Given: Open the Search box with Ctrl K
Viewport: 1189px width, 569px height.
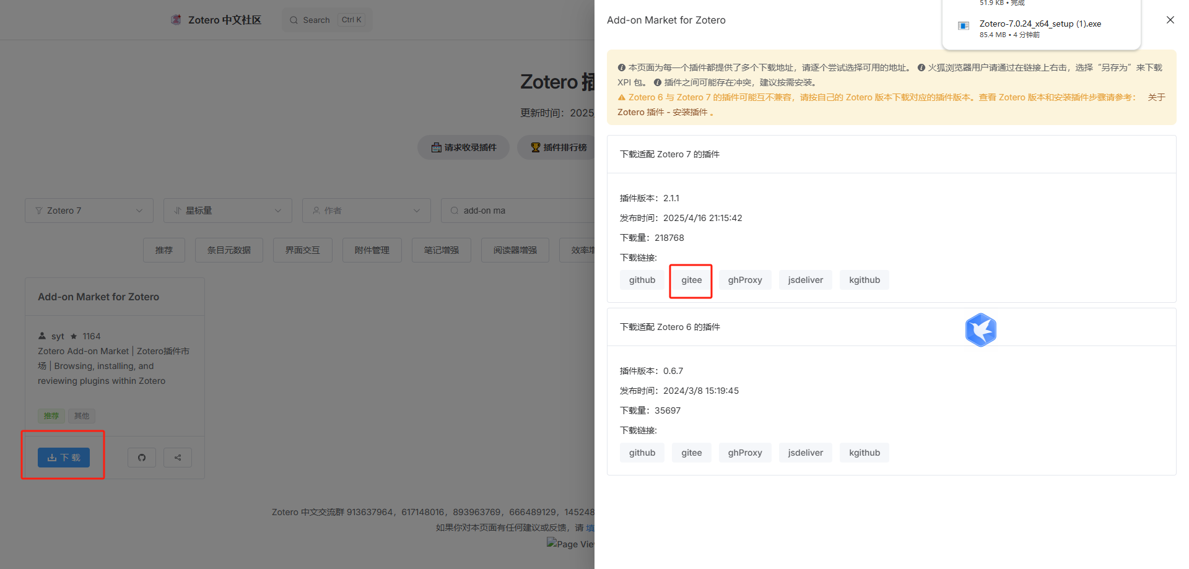Looking at the screenshot, I should (x=327, y=20).
